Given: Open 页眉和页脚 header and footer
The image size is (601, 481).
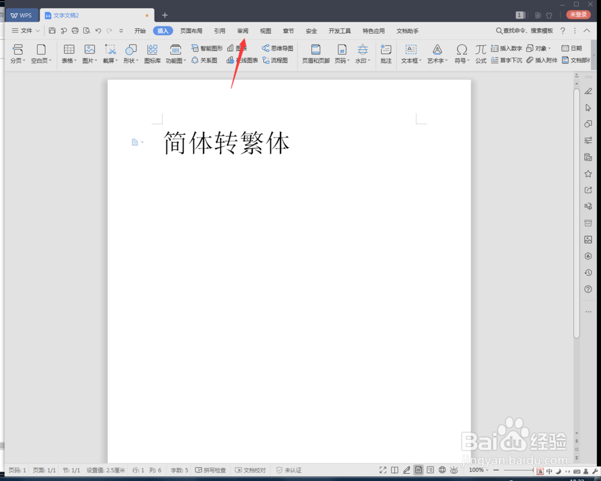Looking at the screenshot, I should tap(316, 54).
